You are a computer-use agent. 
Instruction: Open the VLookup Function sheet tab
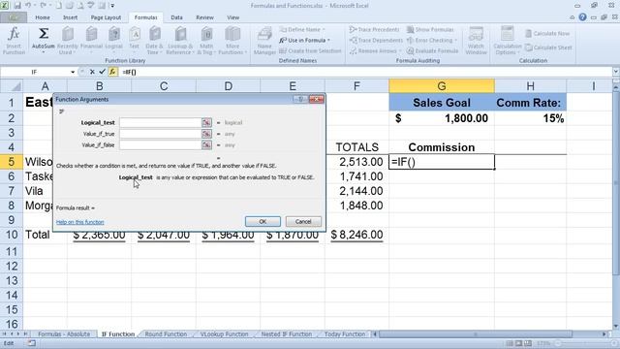coord(224,334)
